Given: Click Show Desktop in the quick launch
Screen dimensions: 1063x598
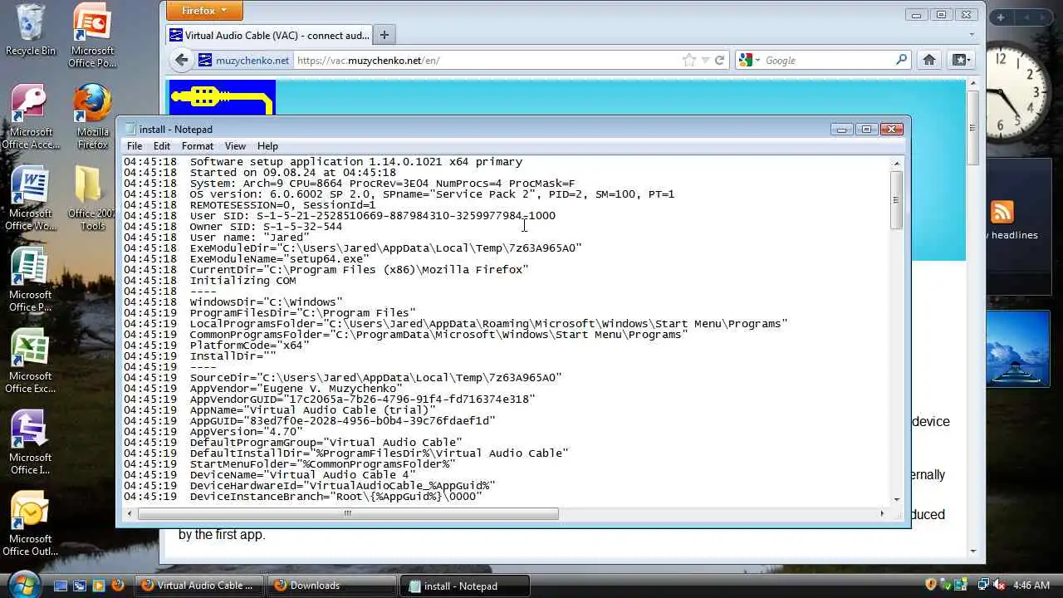Looking at the screenshot, I should click(61, 586).
